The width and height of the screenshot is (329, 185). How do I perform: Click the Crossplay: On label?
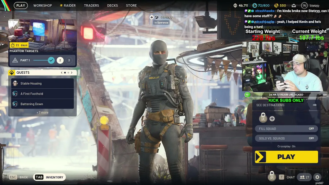[x=286, y=146]
